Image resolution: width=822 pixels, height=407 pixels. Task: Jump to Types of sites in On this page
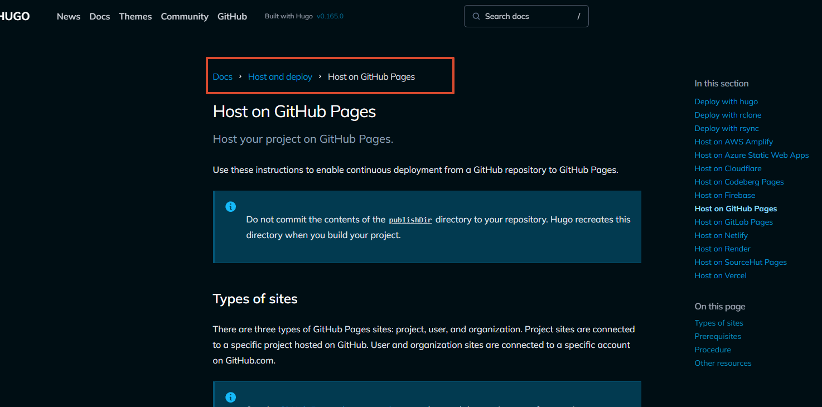[x=719, y=323]
